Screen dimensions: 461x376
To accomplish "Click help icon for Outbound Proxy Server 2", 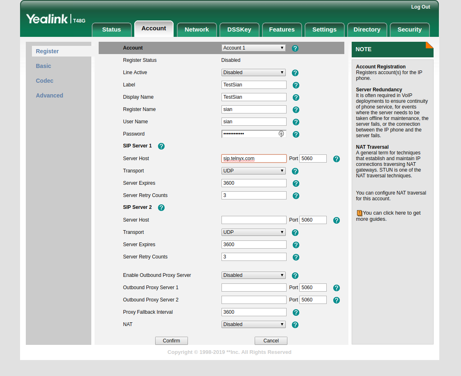I will coord(337,300).
